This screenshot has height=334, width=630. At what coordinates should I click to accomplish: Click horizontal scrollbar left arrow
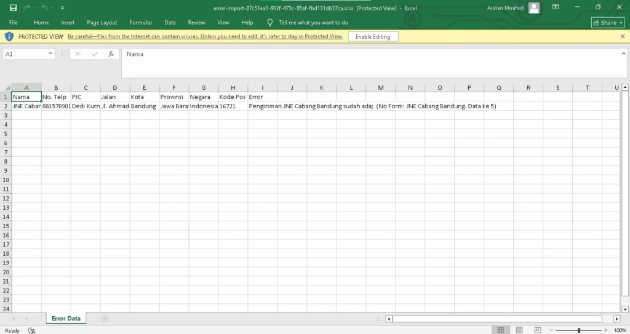(x=389, y=319)
